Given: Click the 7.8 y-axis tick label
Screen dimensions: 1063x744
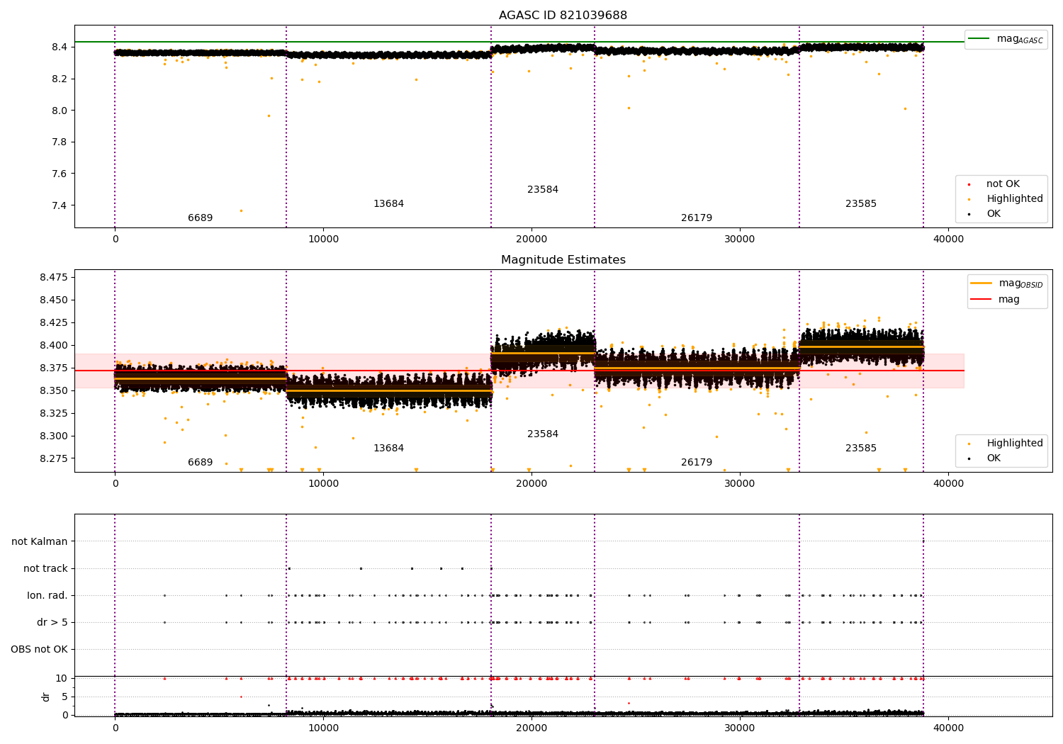Looking at the screenshot, I should 60,142.
